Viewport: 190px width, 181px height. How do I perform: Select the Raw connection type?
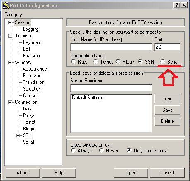point(73,61)
